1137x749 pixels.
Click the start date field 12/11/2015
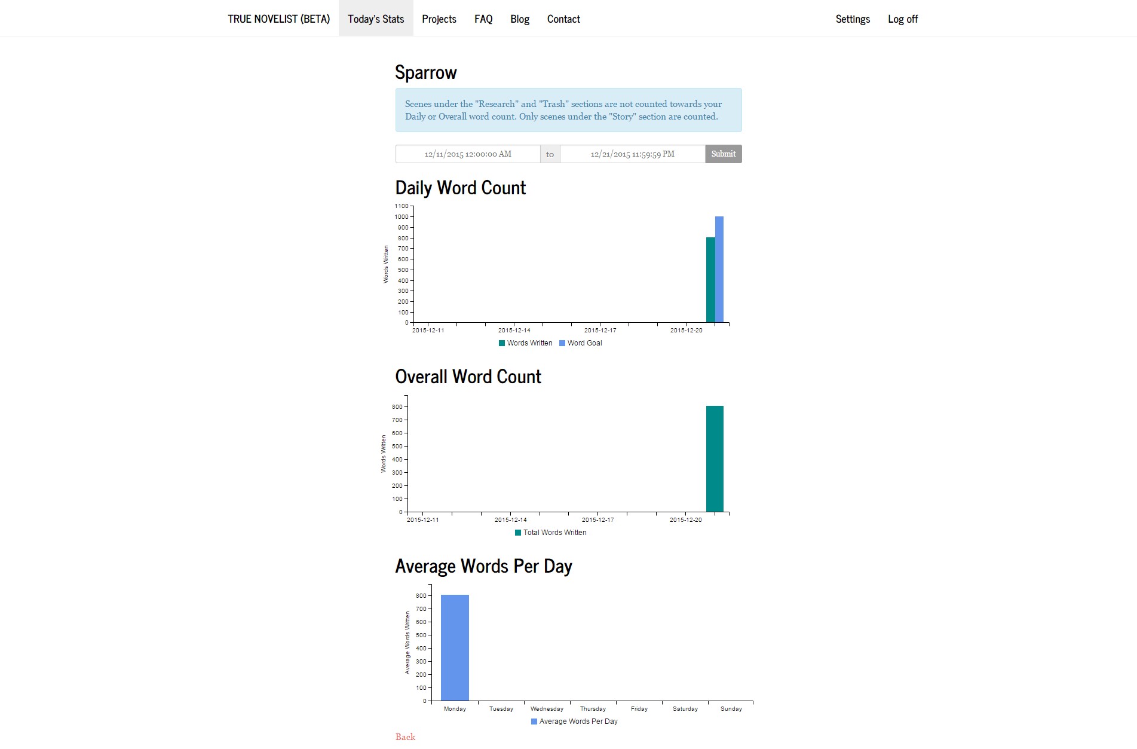(468, 154)
